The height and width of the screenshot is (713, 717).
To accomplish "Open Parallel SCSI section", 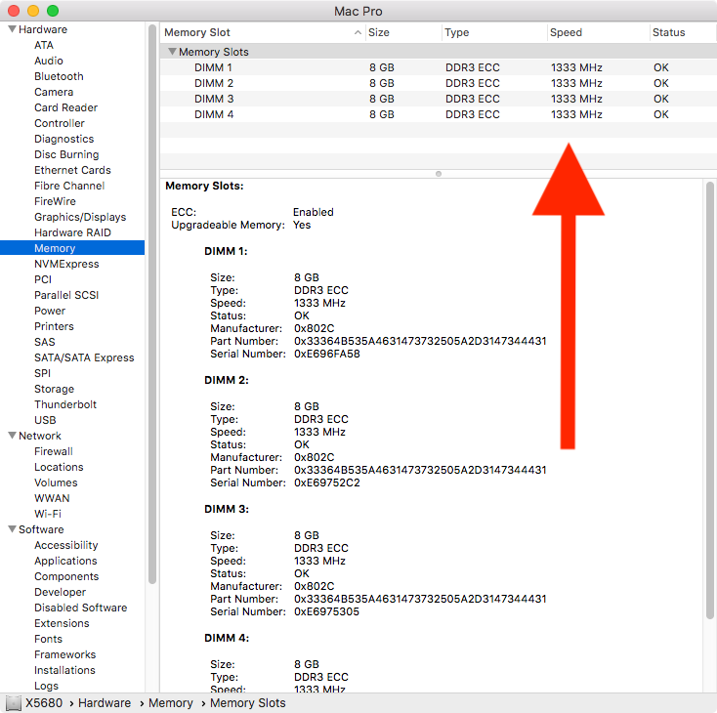I will click(66, 295).
